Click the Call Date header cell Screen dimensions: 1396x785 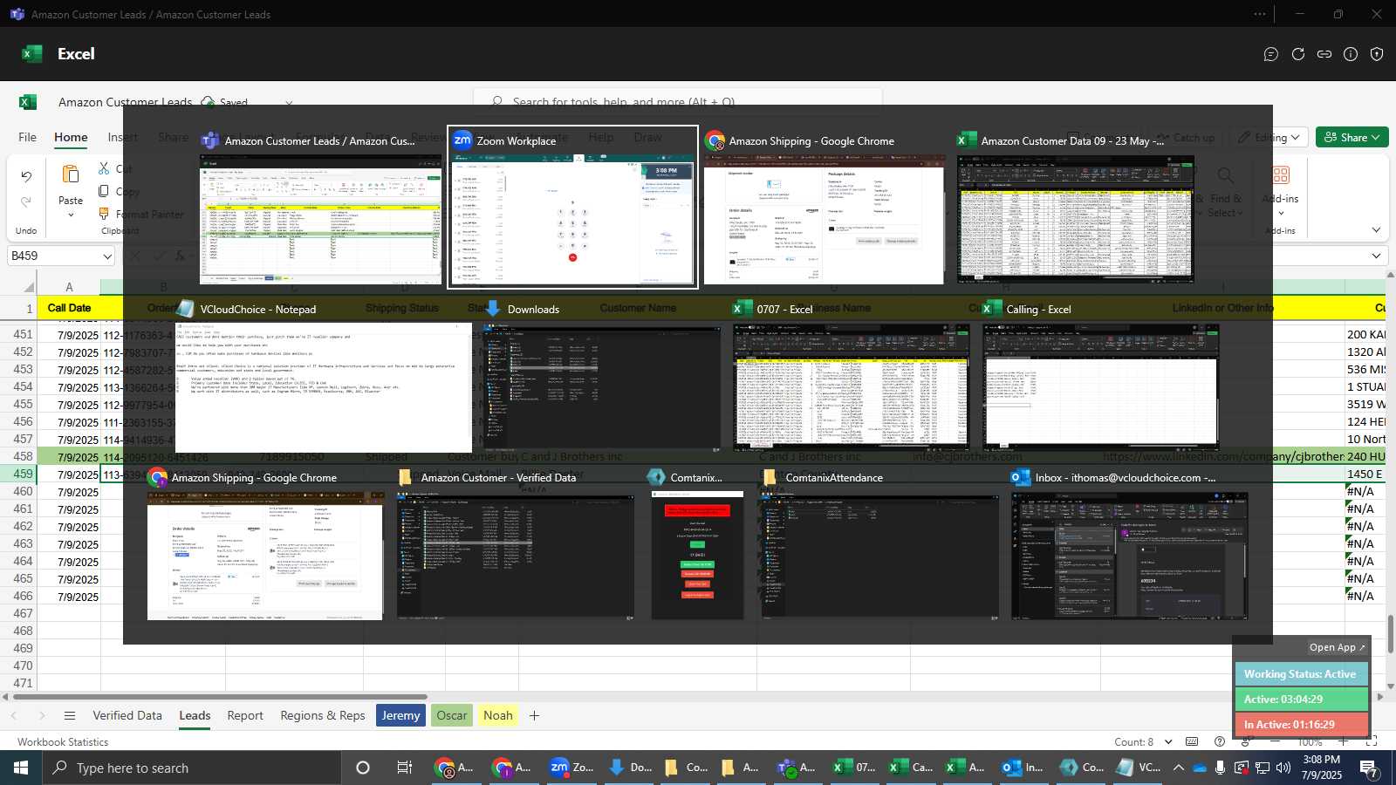click(x=69, y=308)
